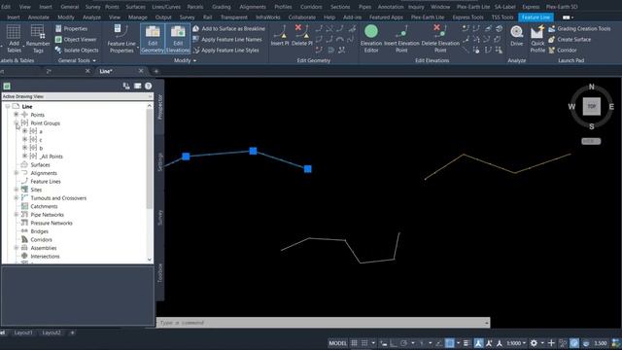Screen dimensions: 622x350
Task: Collapse the Point Groups node
Action: (16, 123)
